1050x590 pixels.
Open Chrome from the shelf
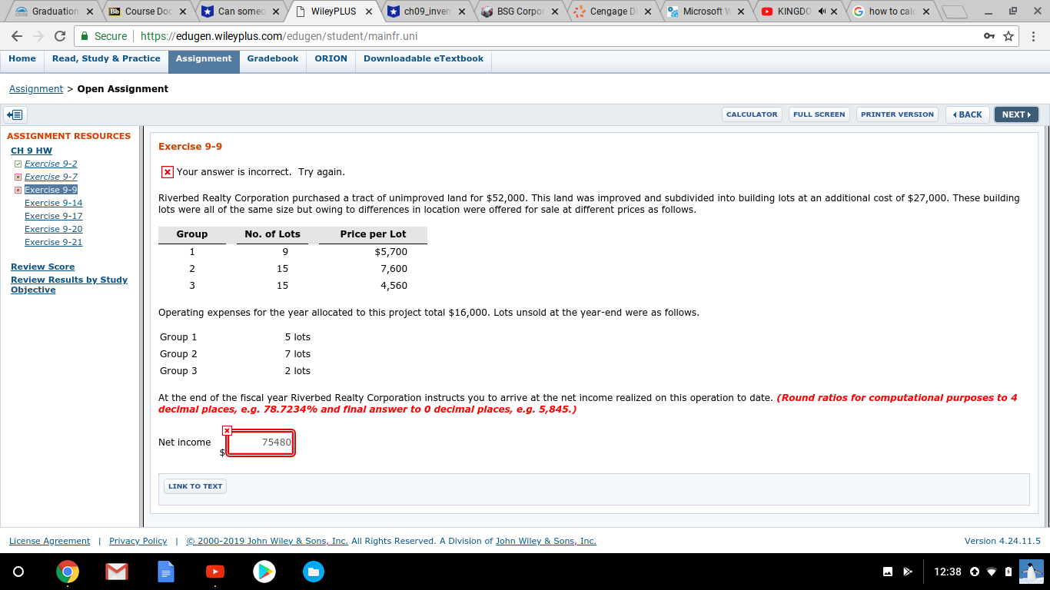pyautogui.click(x=68, y=572)
